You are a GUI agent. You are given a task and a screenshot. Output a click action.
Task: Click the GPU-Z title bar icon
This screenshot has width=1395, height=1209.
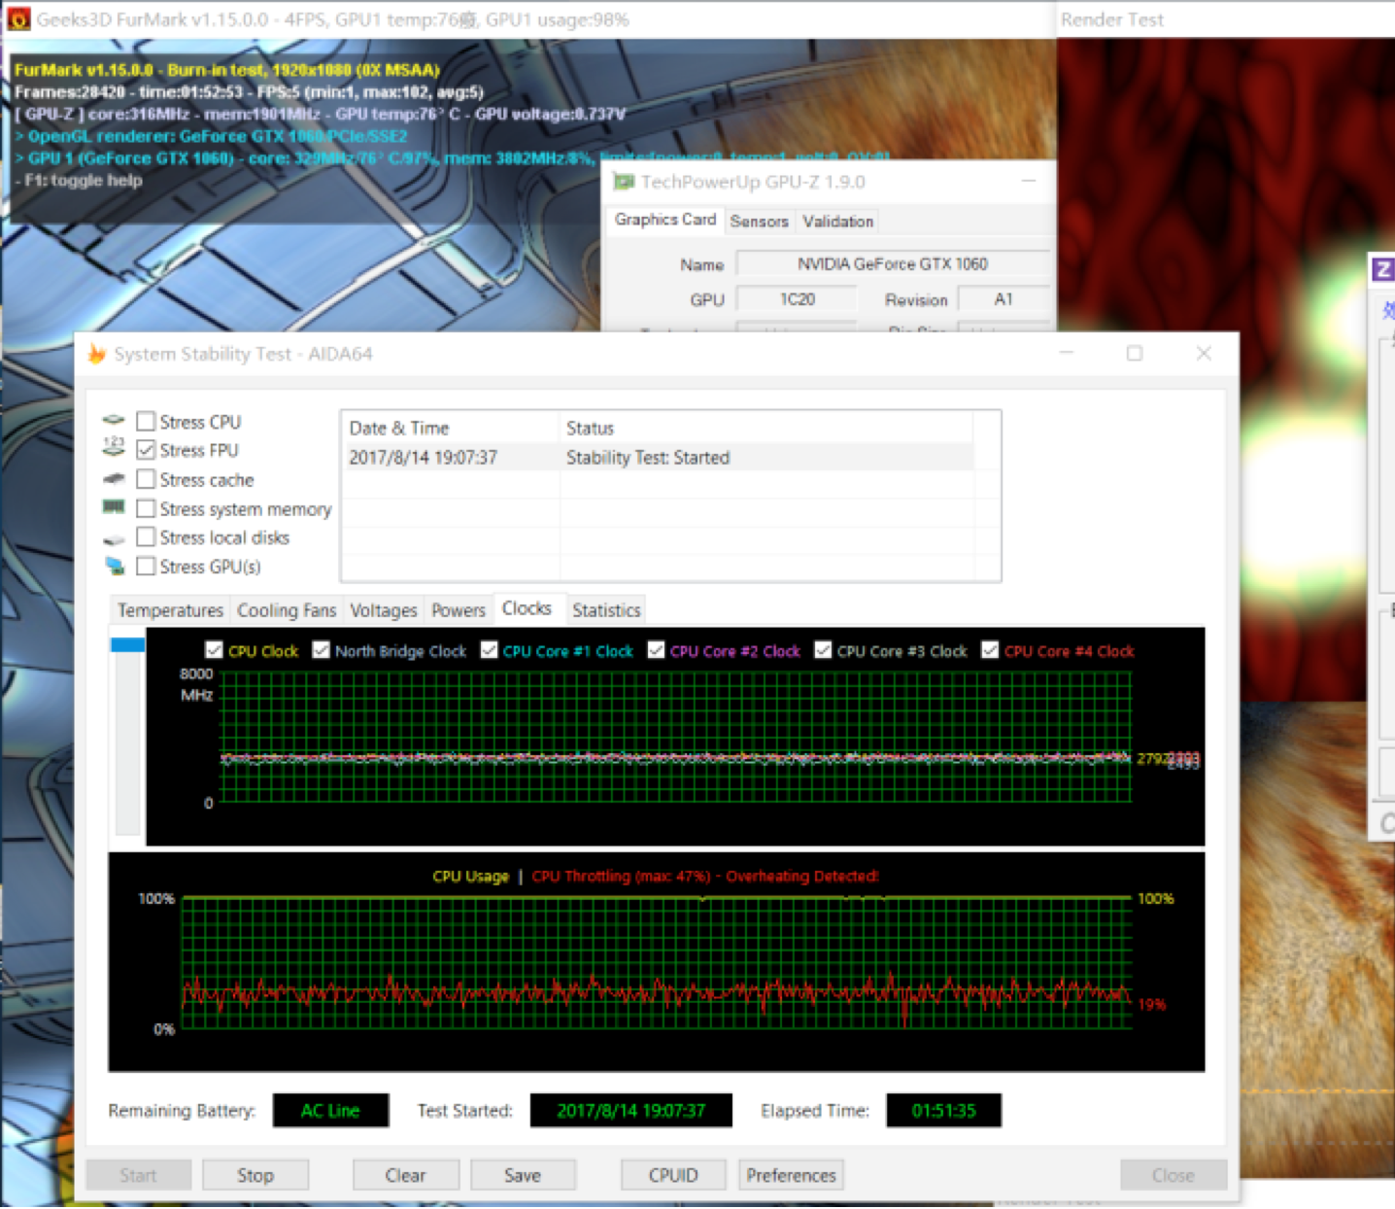point(624,182)
